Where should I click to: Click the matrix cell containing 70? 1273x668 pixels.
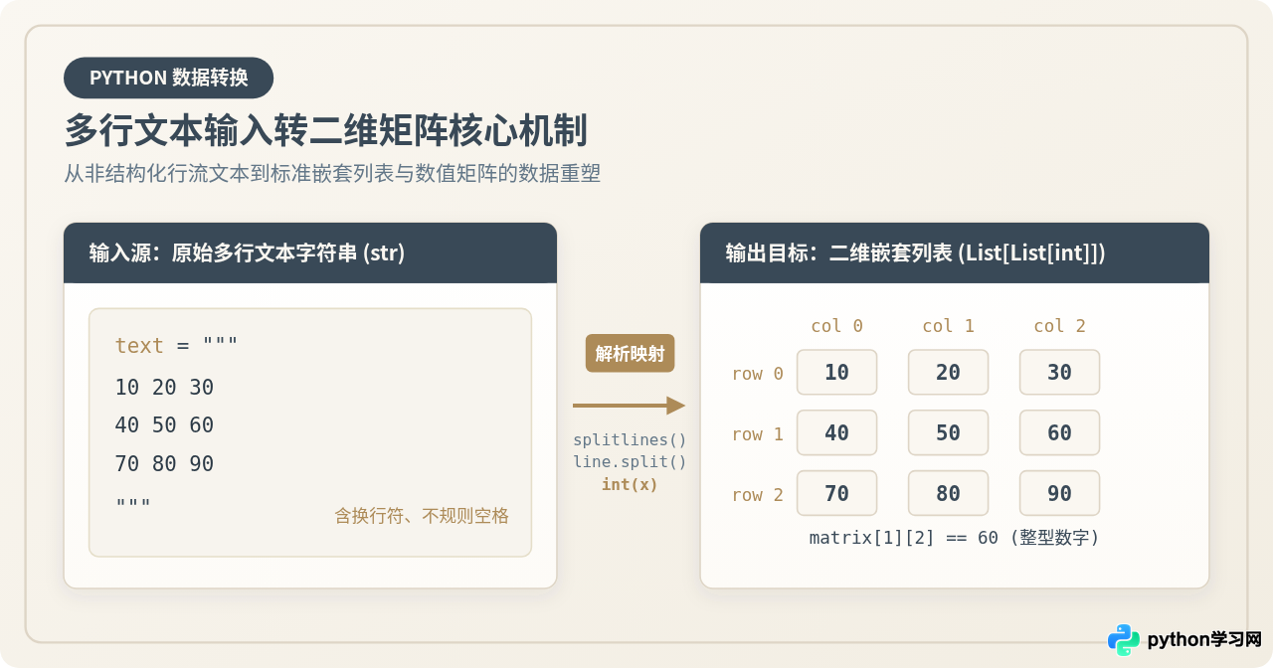coord(836,493)
